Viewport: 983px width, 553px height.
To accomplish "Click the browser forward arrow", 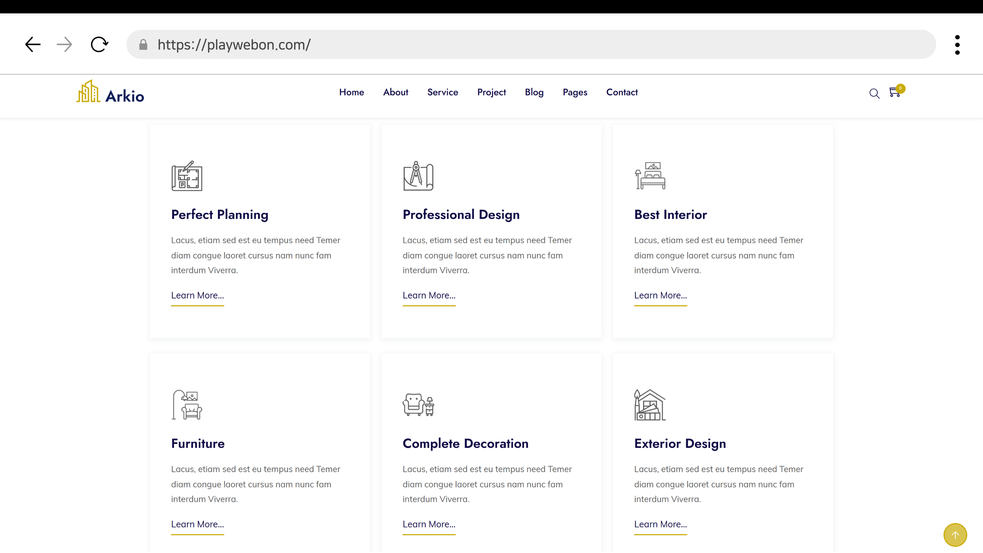I will click(x=64, y=45).
